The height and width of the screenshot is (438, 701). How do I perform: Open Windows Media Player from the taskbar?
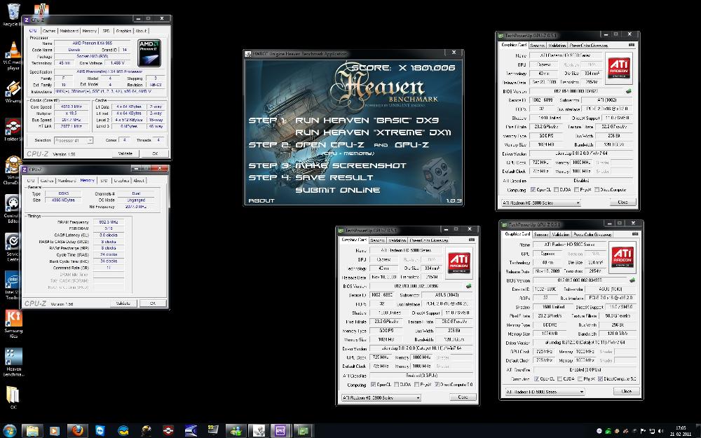(x=55, y=431)
